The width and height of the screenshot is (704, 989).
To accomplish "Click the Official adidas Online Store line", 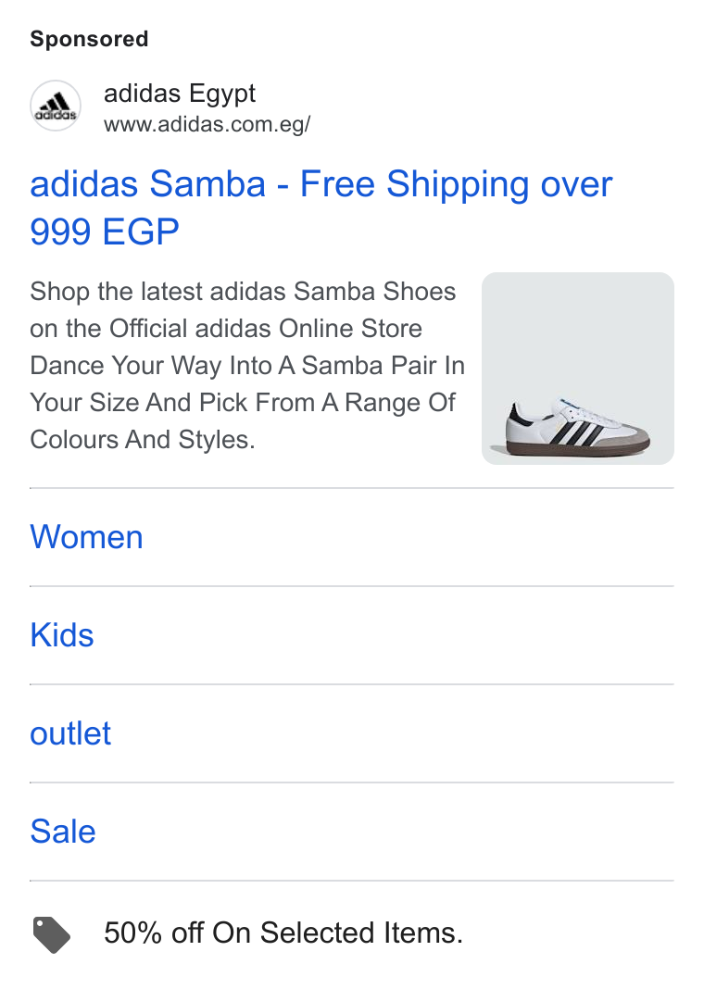I will (x=226, y=329).
